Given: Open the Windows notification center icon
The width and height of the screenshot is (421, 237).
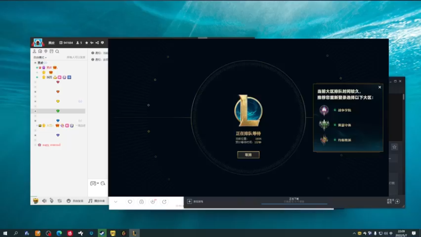Looking at the screenshot, I should tap(414, 233).
